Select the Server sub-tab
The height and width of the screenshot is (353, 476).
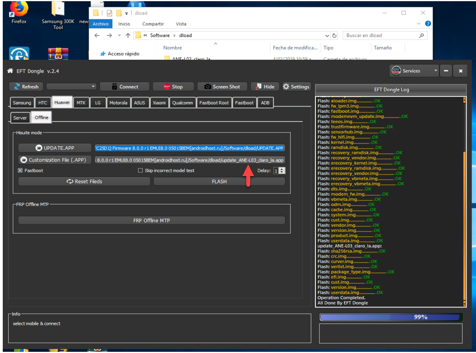click(20, 118)
